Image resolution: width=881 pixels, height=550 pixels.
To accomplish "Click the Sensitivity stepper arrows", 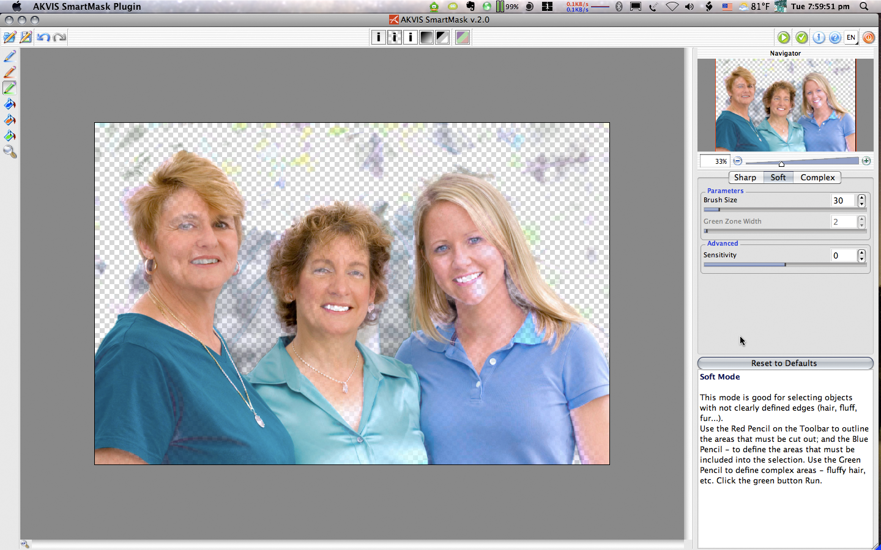I will [861, 255].
